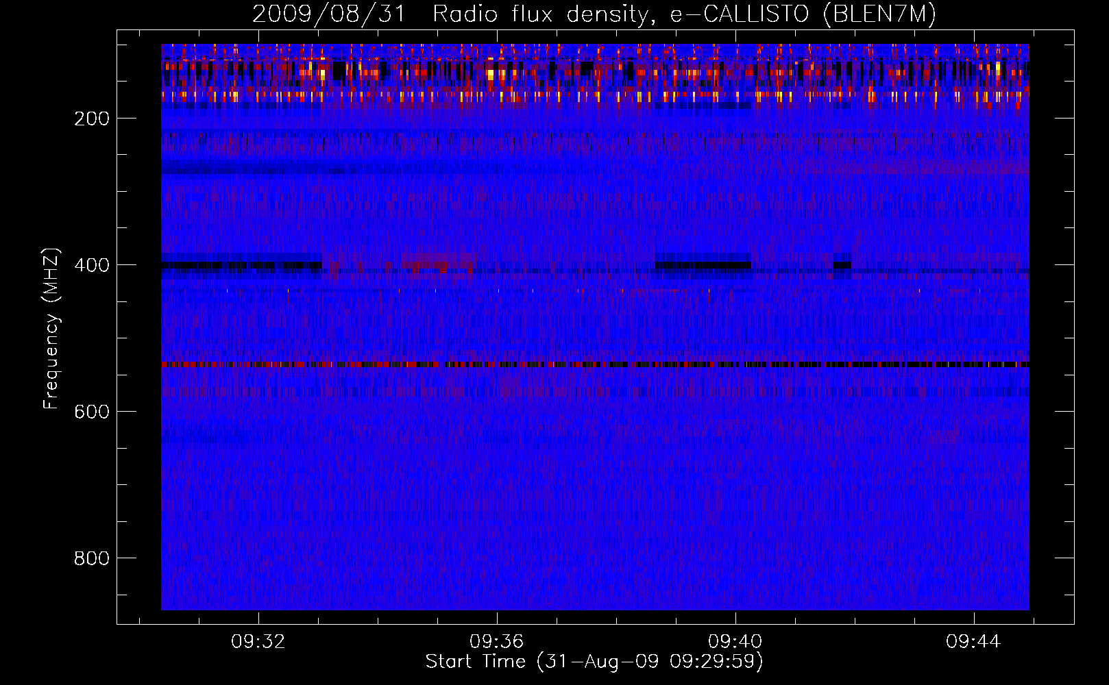Click the 09:40 time tick label
Image resolution: width=1109 pixels, height=685 pixels.
click(x=735, y=642)
